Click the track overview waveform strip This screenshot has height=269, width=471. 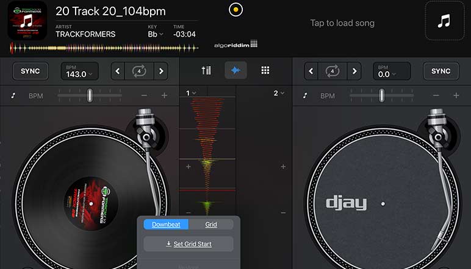coord(104,48)
